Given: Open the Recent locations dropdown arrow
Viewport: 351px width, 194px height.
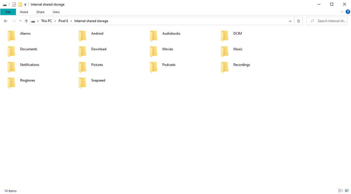Looking at the screenshot, I should [20, 21].
